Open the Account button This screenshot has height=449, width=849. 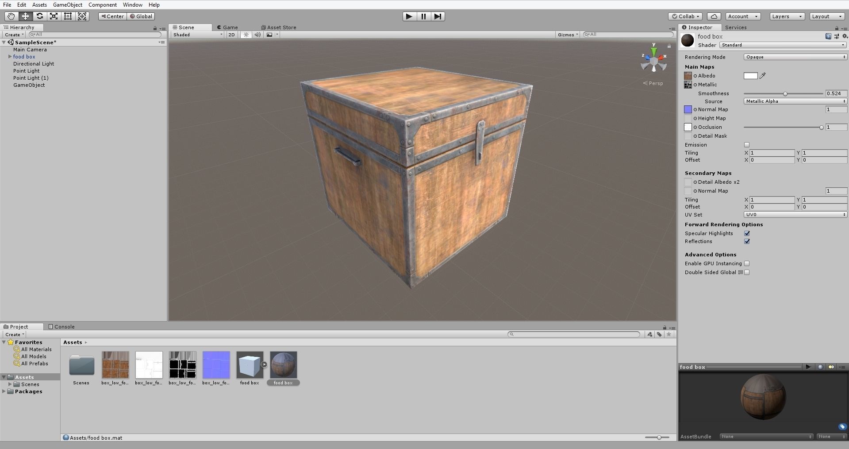pyautogui.click(x=743, y=16)
